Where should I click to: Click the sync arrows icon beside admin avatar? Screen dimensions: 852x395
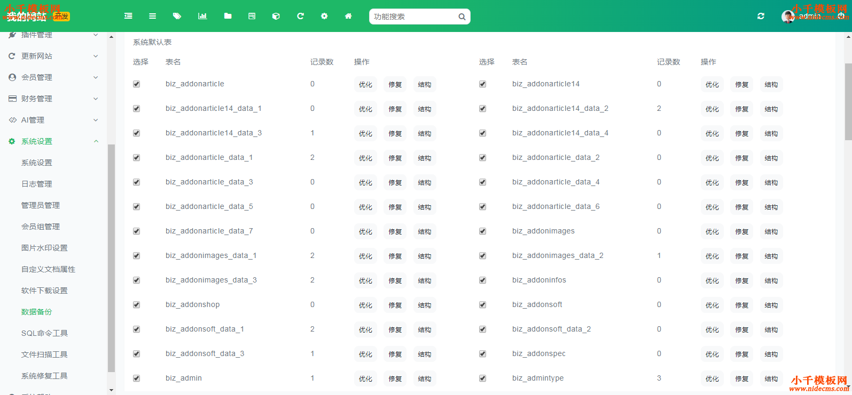761,17
